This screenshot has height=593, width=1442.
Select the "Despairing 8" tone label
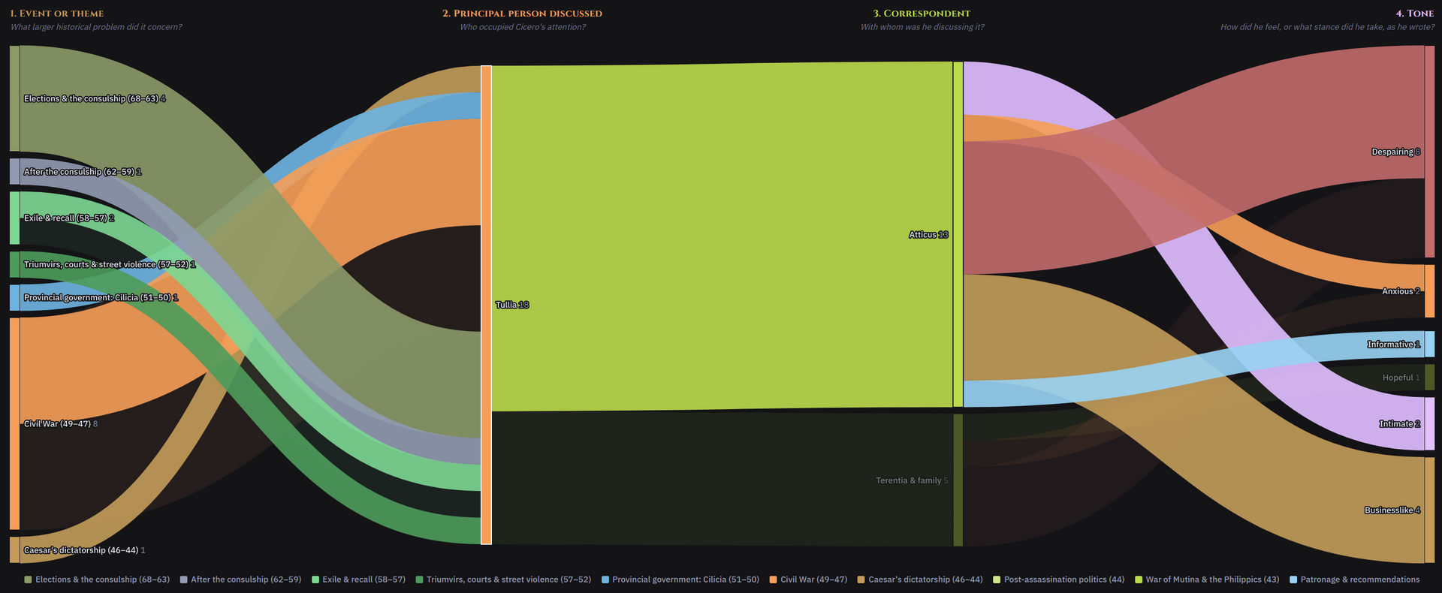[x=1395, y=152]
